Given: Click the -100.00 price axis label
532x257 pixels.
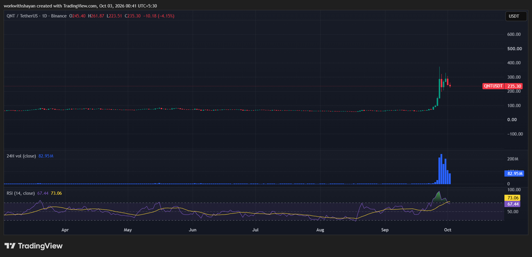Looking at the screenshot, I should (x=514, y=134).
